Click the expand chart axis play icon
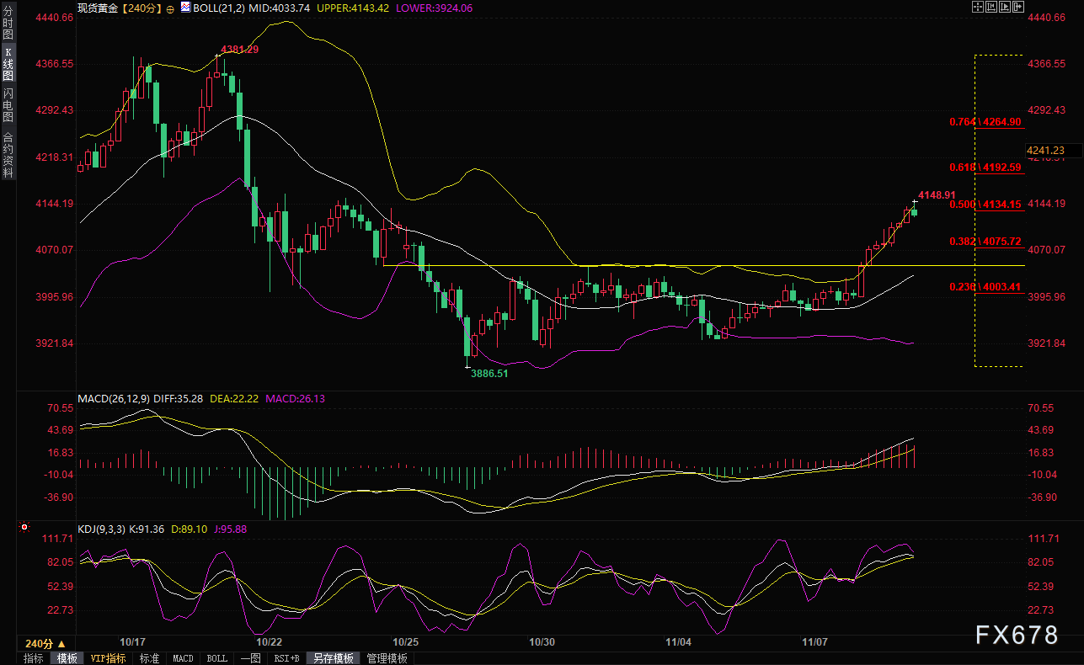The height and width of the screenshot is (665, 1084). tap(1004, 7)
